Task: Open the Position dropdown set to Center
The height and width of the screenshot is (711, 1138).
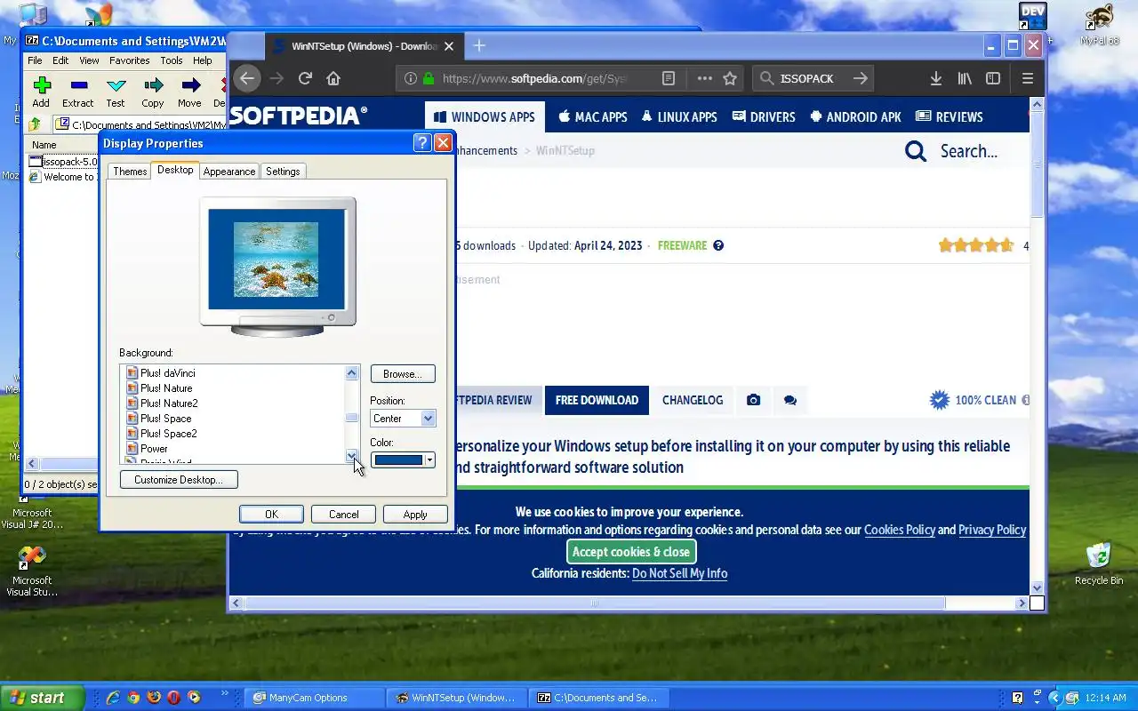Action: click(x=403, y=419)
